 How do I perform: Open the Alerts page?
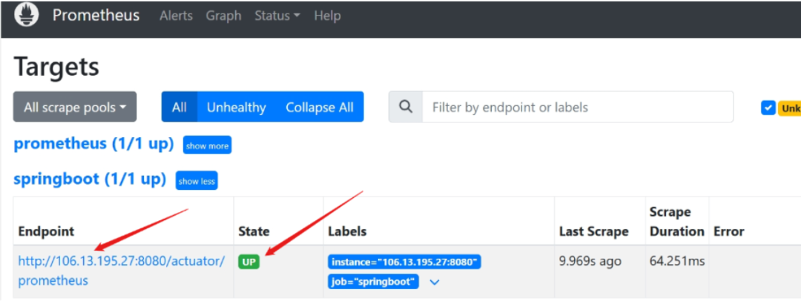pos(177,16)
